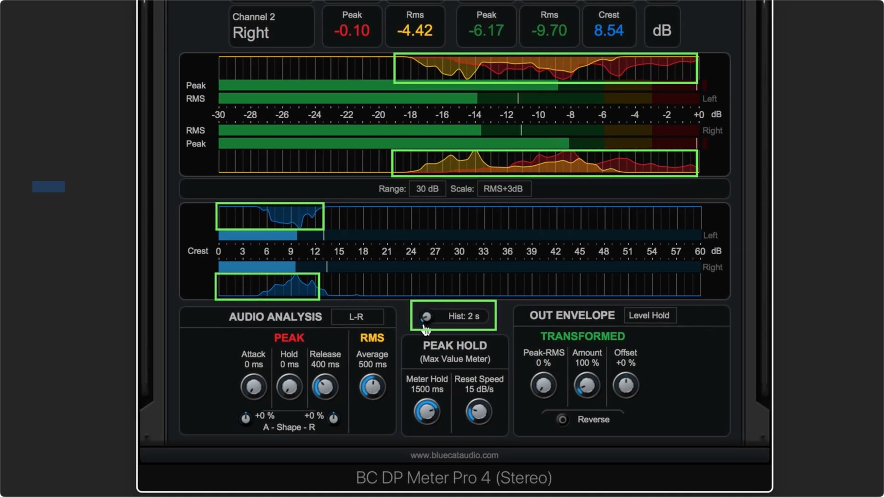
Task: Open the L-R audio analysis dropdown
Action: [x=357, y=317]
